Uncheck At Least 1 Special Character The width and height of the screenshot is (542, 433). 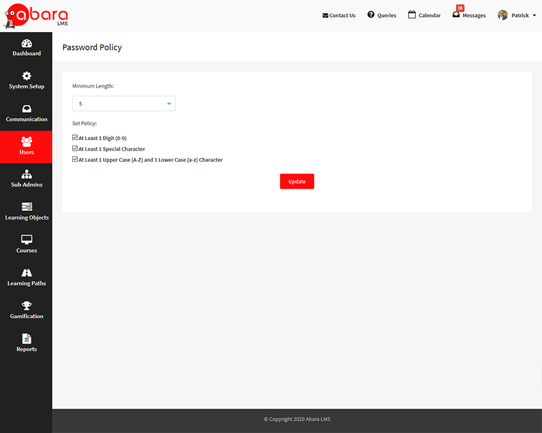[75, 148]
